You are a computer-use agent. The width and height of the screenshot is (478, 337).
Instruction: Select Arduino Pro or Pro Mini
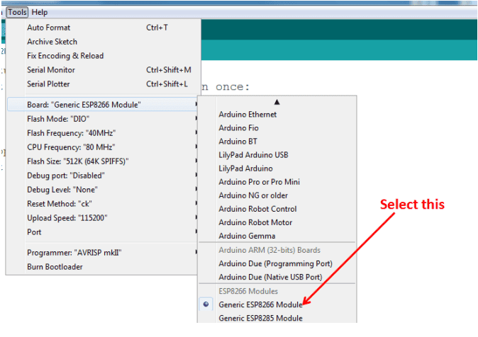tap(277, 182)
